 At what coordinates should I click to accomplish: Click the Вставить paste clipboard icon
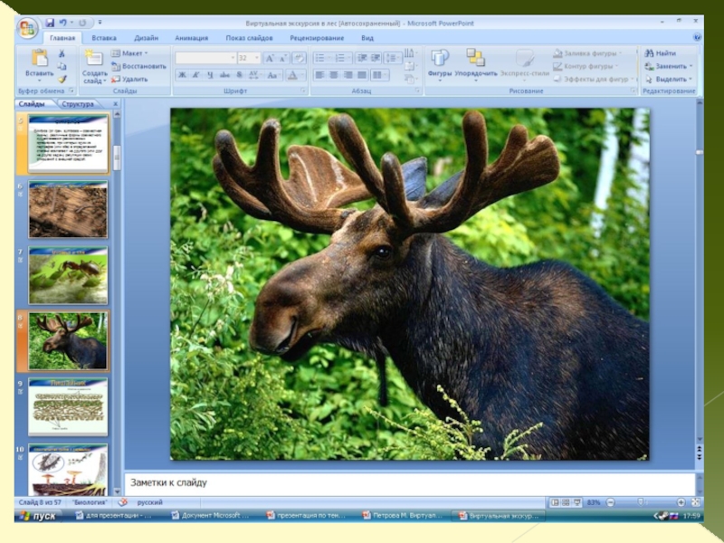[x=39, y=58]
